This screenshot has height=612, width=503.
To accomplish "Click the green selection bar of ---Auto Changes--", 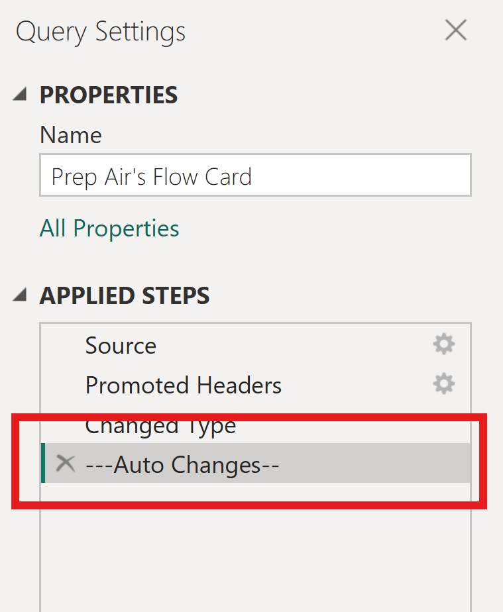I will point(43,463).
